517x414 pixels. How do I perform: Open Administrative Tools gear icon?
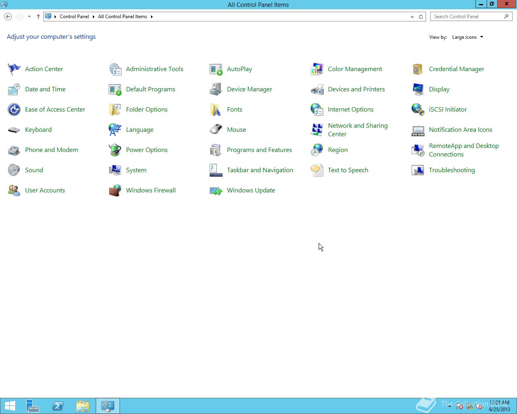(x=115, y=69)
